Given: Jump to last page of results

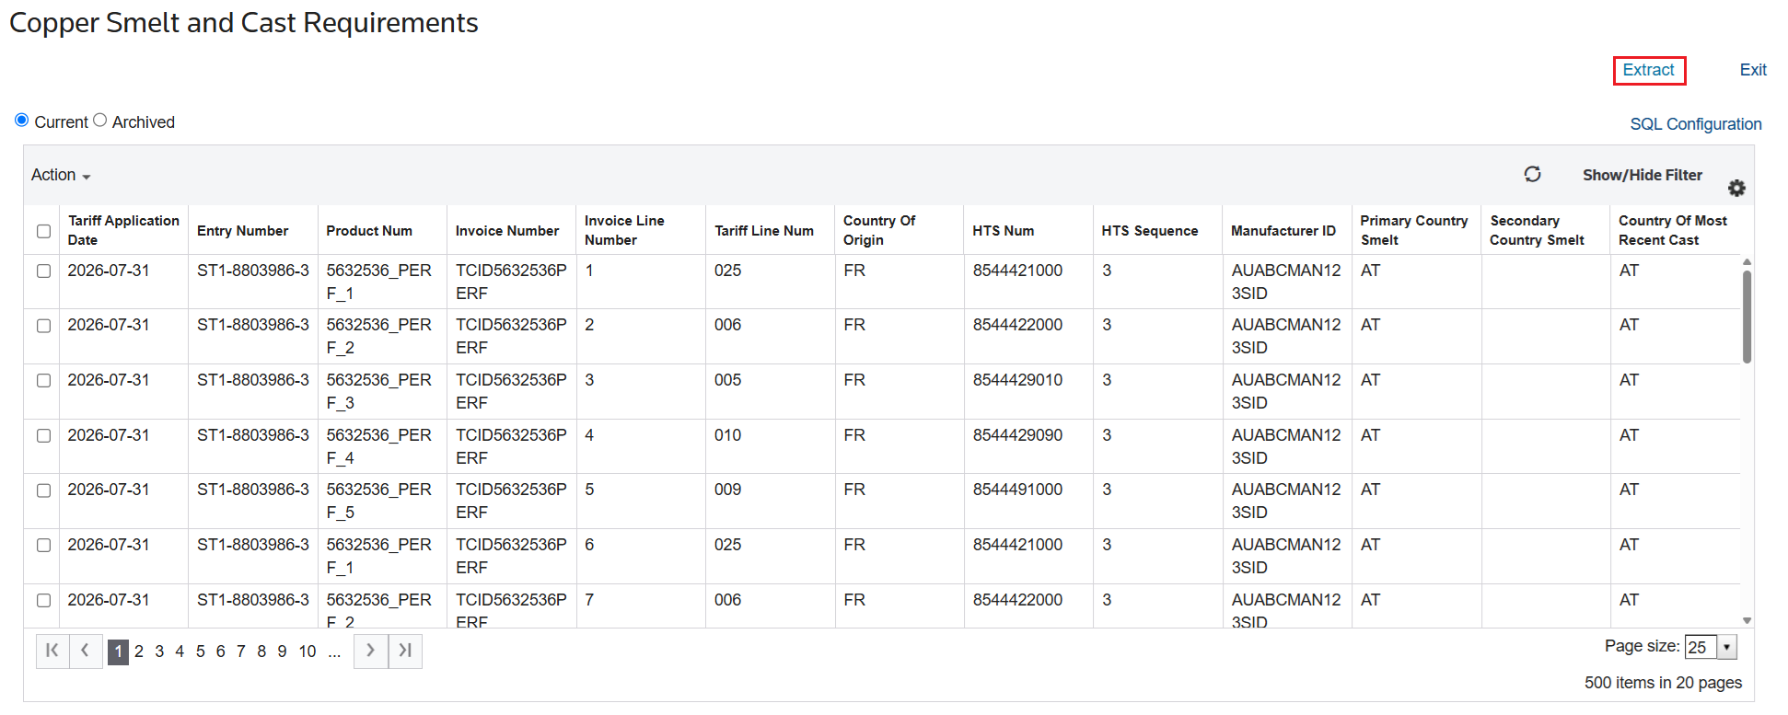Looking at the screenshot, I should (405, 651).
